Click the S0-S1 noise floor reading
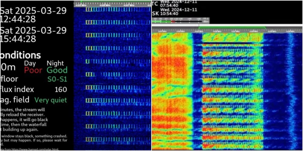The height and width of the screenshot is (151, 303). (57, 79)
